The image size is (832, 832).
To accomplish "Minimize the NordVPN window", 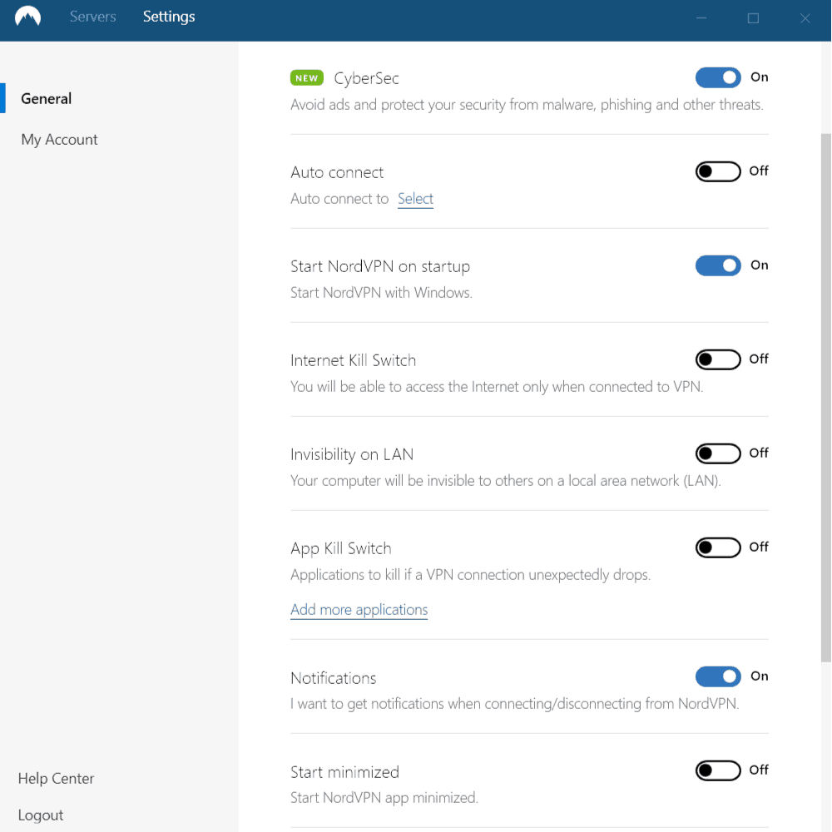I will coord(701,18).
